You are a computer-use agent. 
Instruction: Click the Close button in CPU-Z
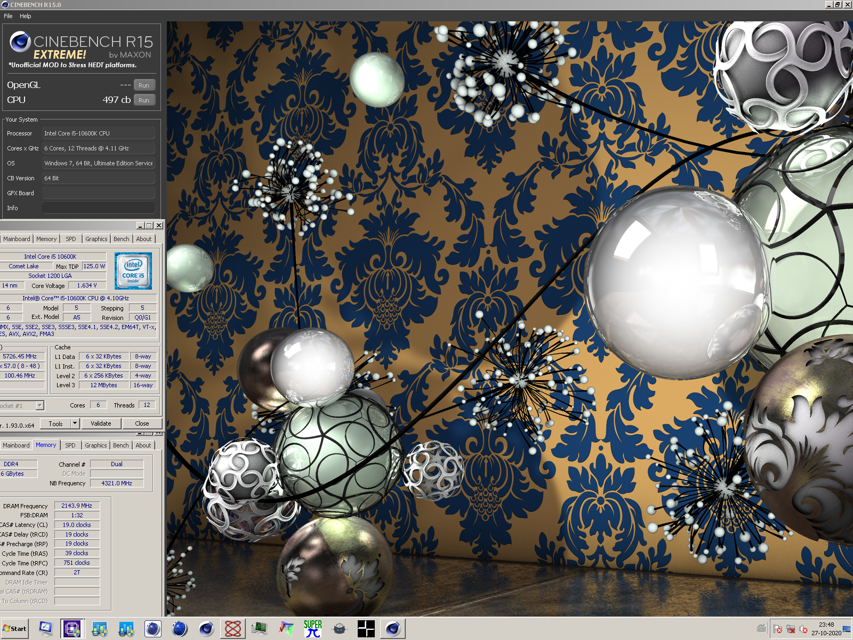click(142, 423)
